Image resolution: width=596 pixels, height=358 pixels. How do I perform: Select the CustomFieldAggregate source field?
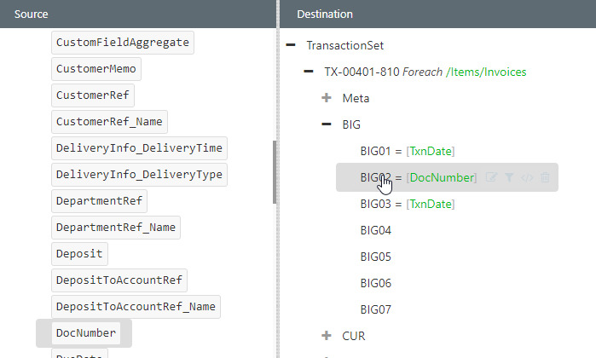pos(123,42)
